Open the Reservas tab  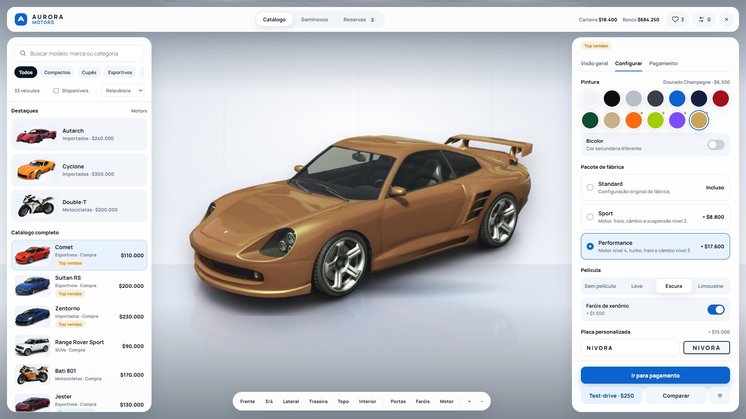point(359,19)
